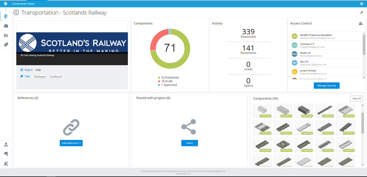Click the JA avatar for Junaid Ahmed
Screen dimensions: 367x177
pos(294,72)
